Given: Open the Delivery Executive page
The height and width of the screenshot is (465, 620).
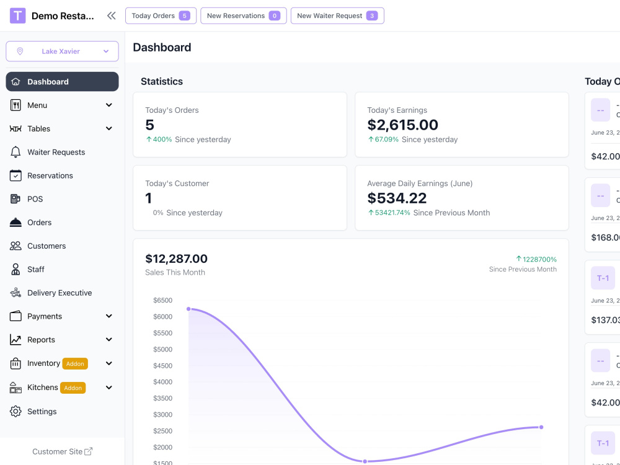Looking at the screenshot, I should pyautogui.click(x=62, y=293).
